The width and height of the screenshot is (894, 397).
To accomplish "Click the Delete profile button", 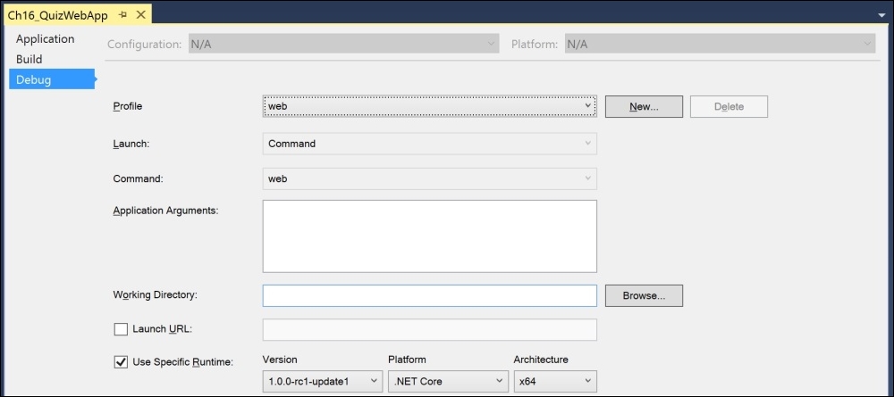I will (x=729, y=106).
